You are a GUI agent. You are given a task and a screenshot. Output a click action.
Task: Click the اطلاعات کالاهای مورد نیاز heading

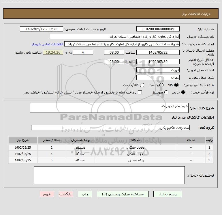click(193, 117)
